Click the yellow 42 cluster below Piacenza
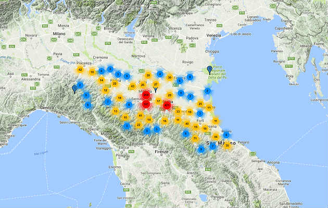Image resolution: width=328 pixels, height=208 pixels. [80, 70]
